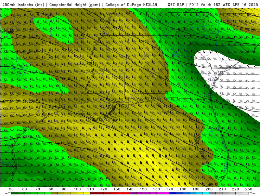Image resolution: width=260 pixels, height=195 pixels.
Task: Click the magenta swatch below 160
Action: [160, 193]
